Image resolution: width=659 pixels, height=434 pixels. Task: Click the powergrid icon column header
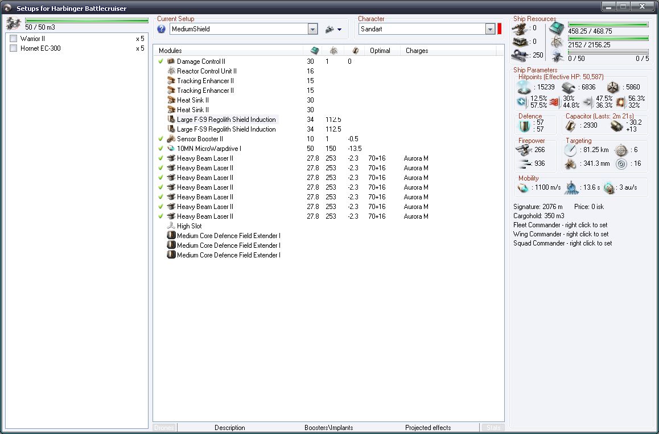coord(333,51)
